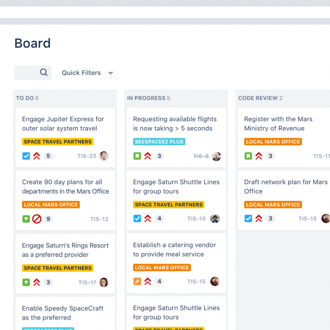Click story points badge 4 on catering vendor card
This screenshot has height=330, width=330.
click(x=159, y=282)
